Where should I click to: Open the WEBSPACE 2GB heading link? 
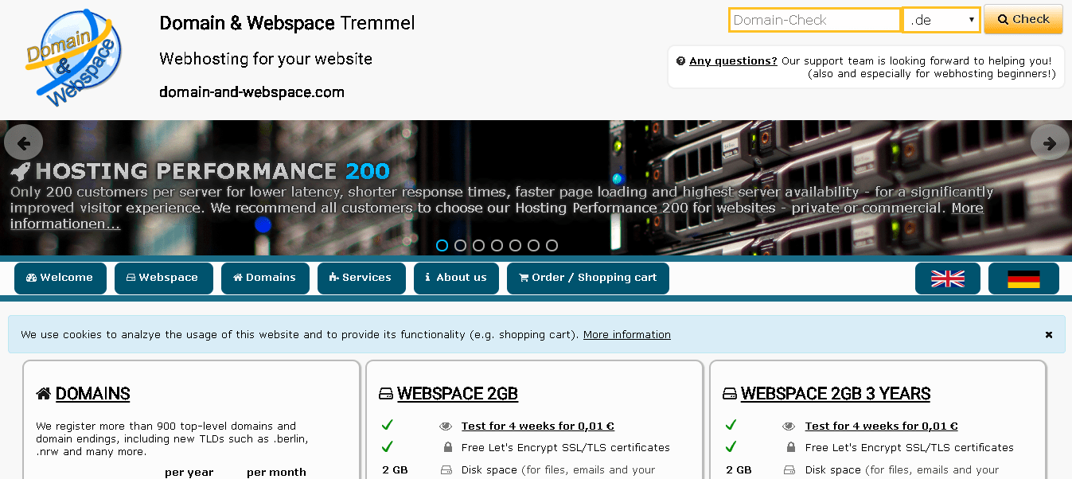(458, 394)
